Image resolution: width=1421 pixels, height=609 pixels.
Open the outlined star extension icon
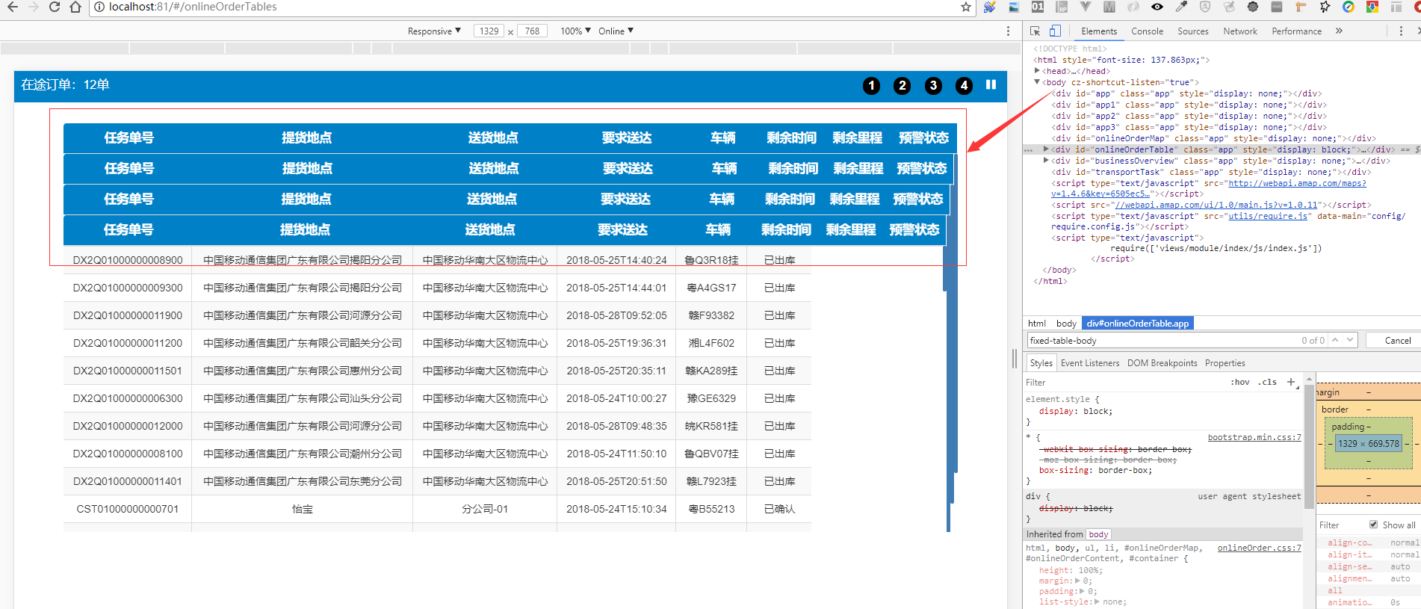(1325, 7)
